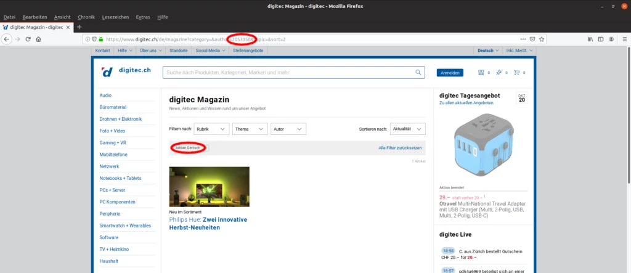Screen dimensions: 631x273
Task: Click Zu allen aktuellen Angeboten link
Action: [x=466, y=103]
